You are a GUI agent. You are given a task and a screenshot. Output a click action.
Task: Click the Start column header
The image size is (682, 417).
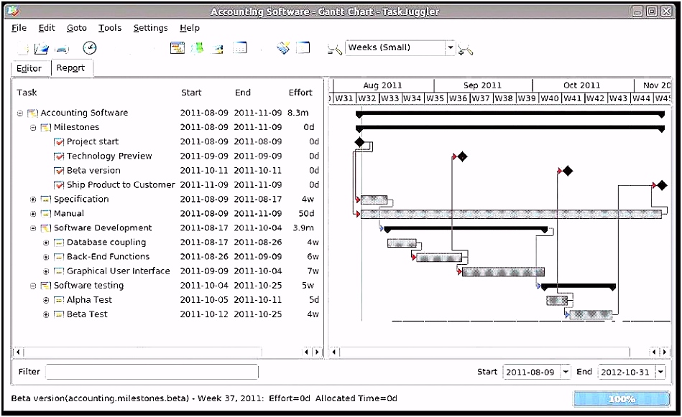[191, 93]
